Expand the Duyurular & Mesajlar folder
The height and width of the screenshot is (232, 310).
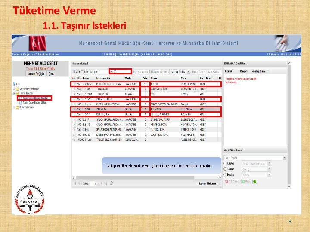pos(14,89)
